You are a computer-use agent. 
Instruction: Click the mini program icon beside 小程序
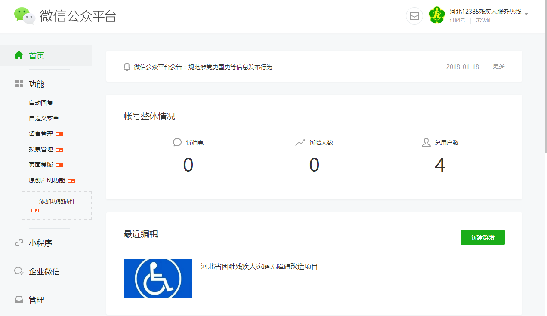tap(19, 243)
